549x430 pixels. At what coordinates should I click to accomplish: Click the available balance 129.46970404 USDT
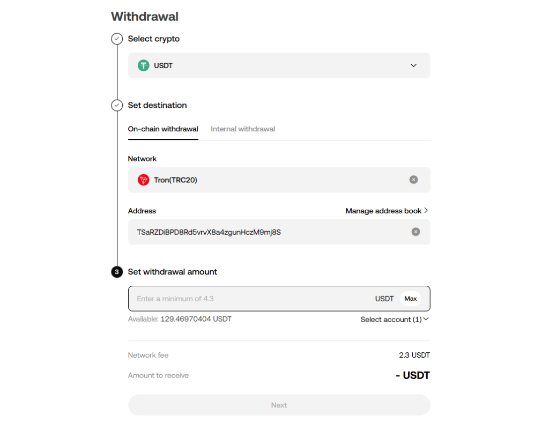(x=196, y=319)
